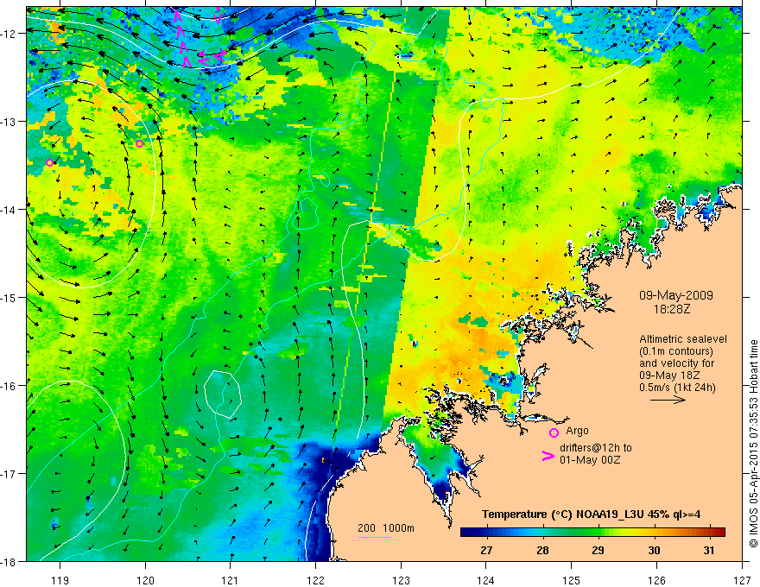Click the Temperature NOAA19_L3U title text
This screenshot has width=760, height=587.
[x=591, y=514]
